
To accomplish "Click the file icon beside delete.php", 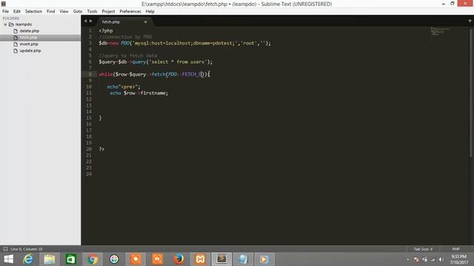I will pyautogui.click(x=16, y=31).
